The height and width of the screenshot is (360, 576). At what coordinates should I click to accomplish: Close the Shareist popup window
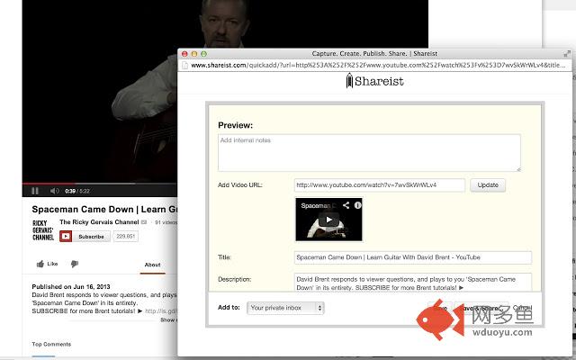click(x=184, y=54)
